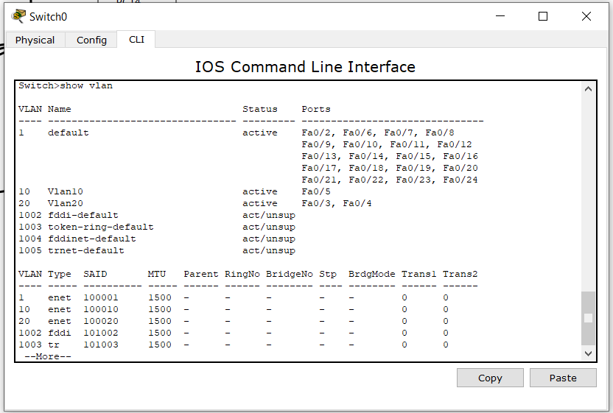Click the SAID value 100001

click(101, 297)
